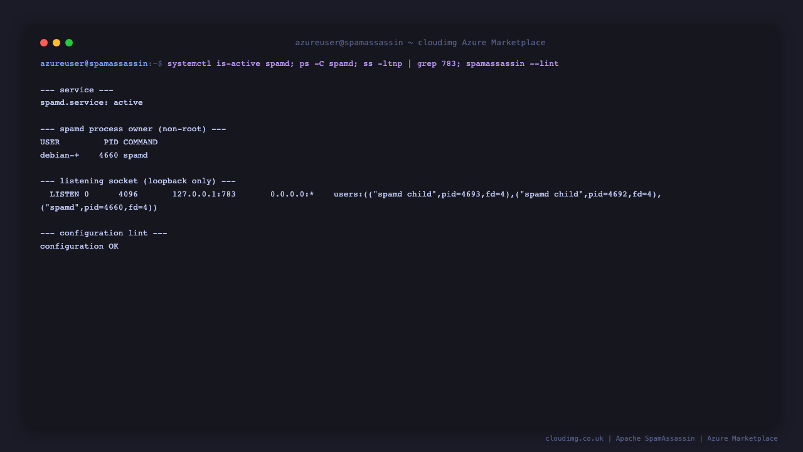
Task: Click the command segment 'ps -C spamd;'
Action: (x=329, y=64)
